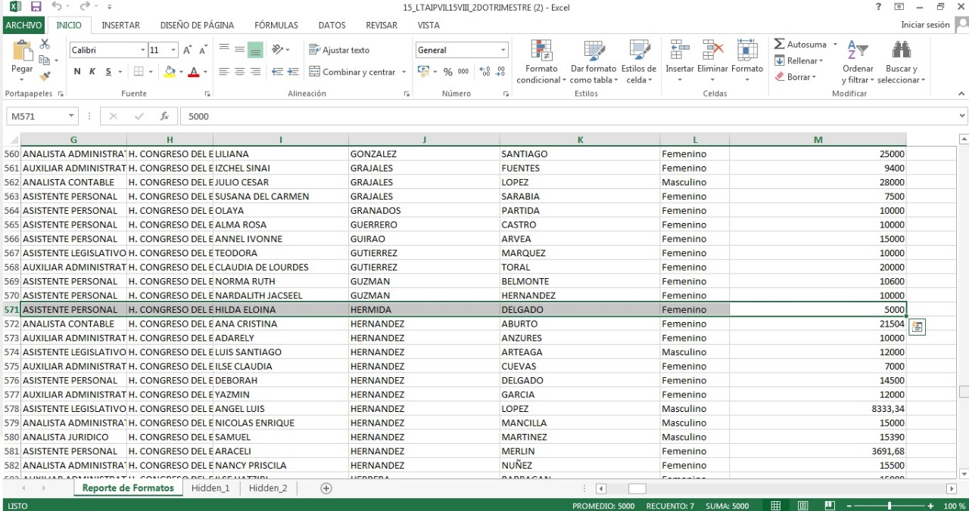Click the Format Painter brush icon
The height and width of the screenshot is (511, 969).
pyautogui.click(x=45, y=76)
